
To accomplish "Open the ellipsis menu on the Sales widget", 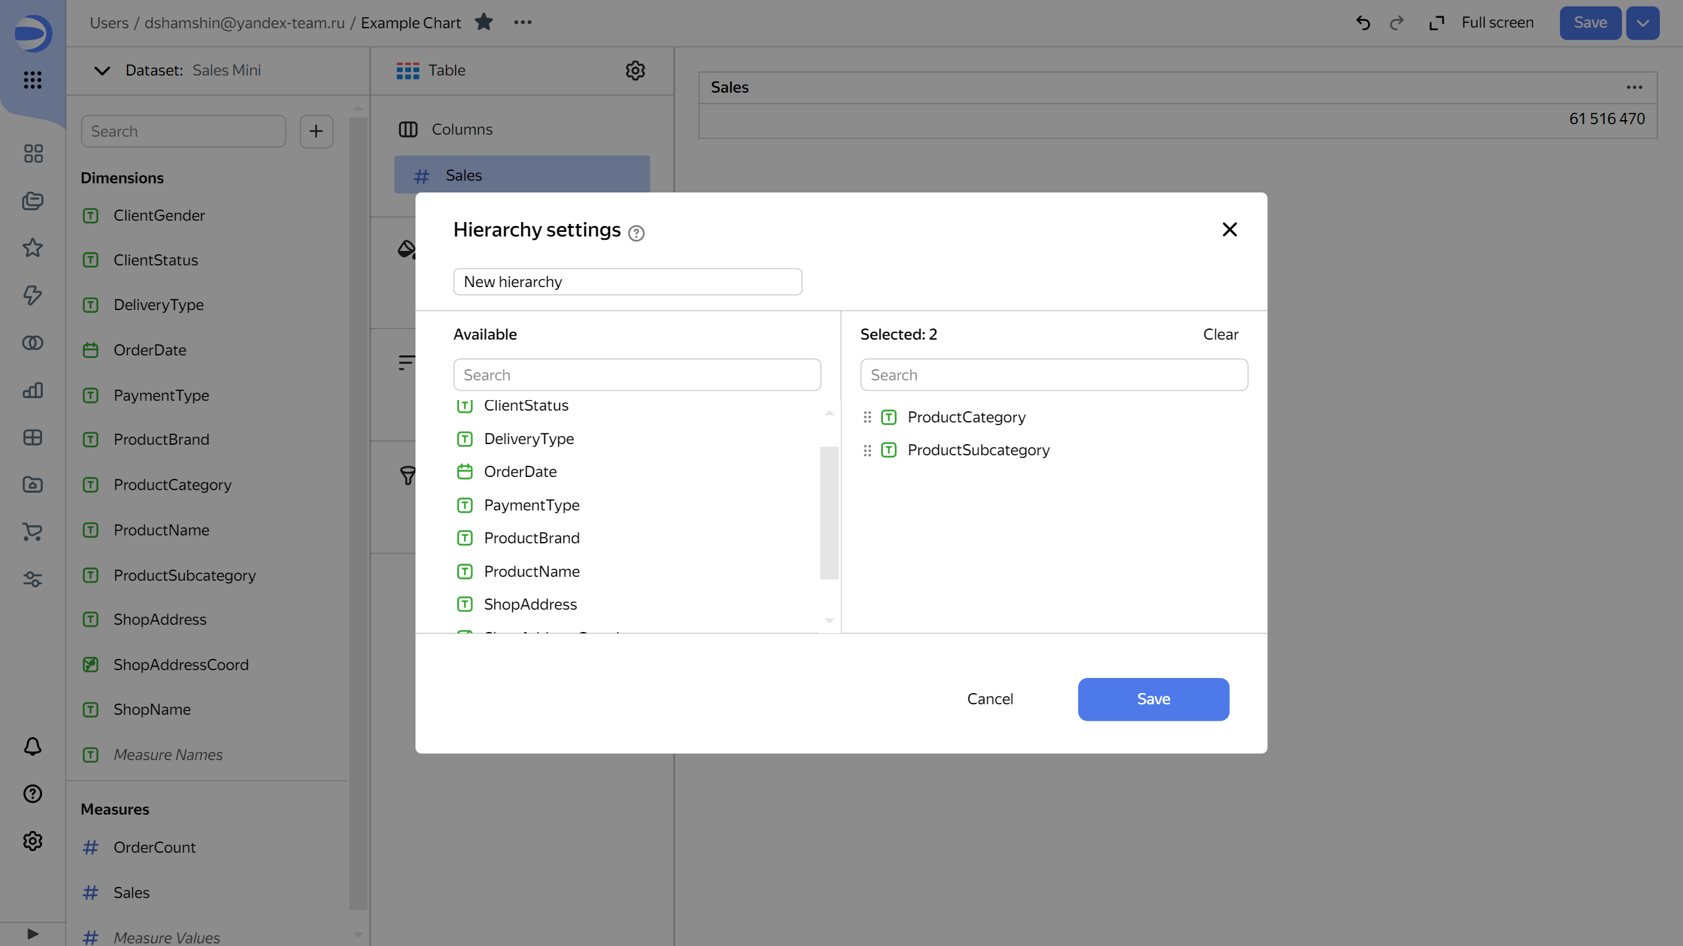I will [x=1634, y=87].
